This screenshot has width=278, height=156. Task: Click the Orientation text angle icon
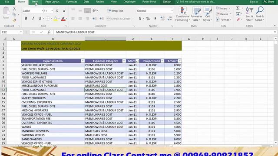tap(95, 10)
